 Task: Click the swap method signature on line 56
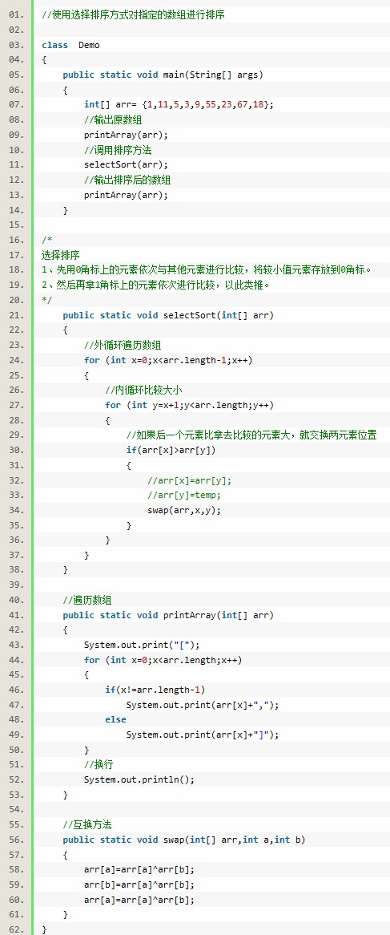coord(184,840)
